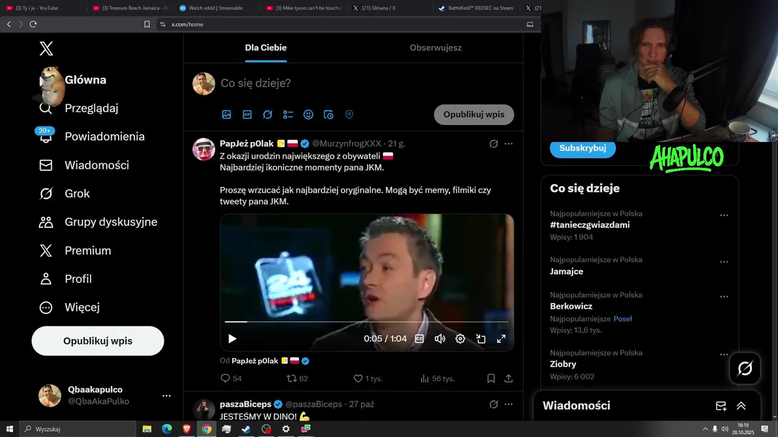
Task: Mute the video volume icon
Action: 440,339
